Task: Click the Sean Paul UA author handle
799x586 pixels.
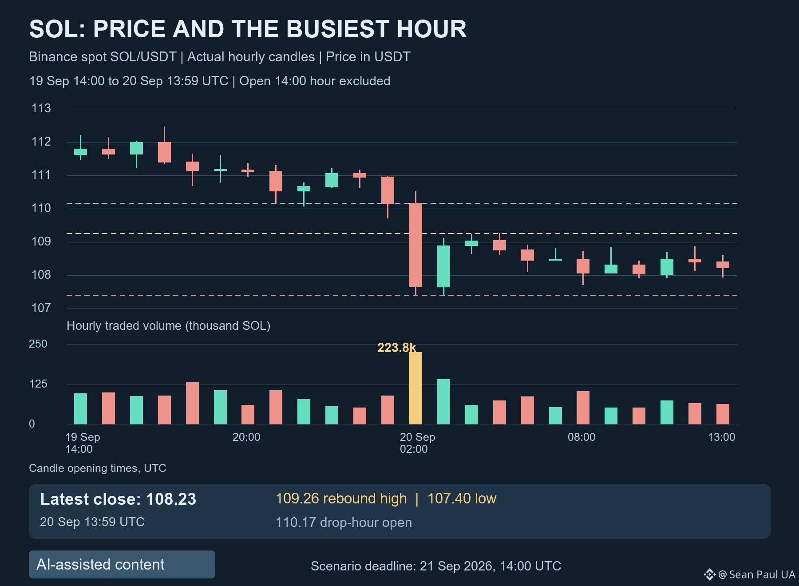Action: (x=757, y=574)
